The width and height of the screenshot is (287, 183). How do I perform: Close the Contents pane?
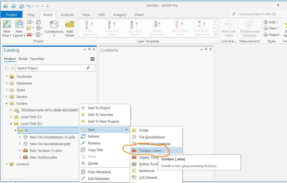(211, 49)
